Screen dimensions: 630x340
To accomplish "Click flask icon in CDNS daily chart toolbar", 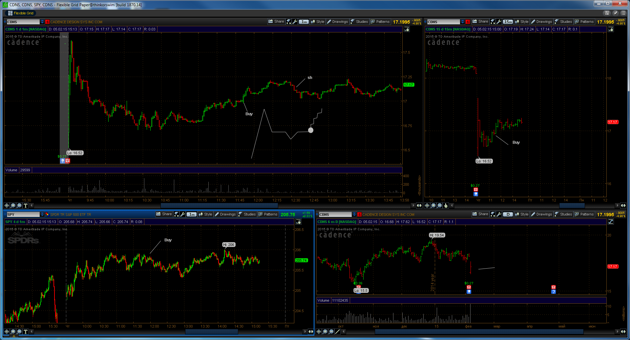I will point(493,214).
